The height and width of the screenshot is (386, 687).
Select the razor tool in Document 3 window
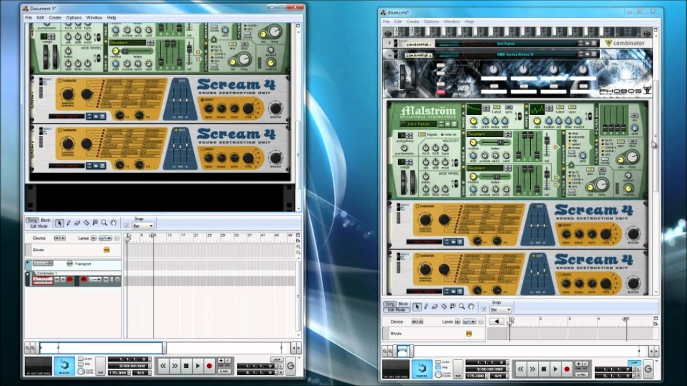click(x=86, y=223)
